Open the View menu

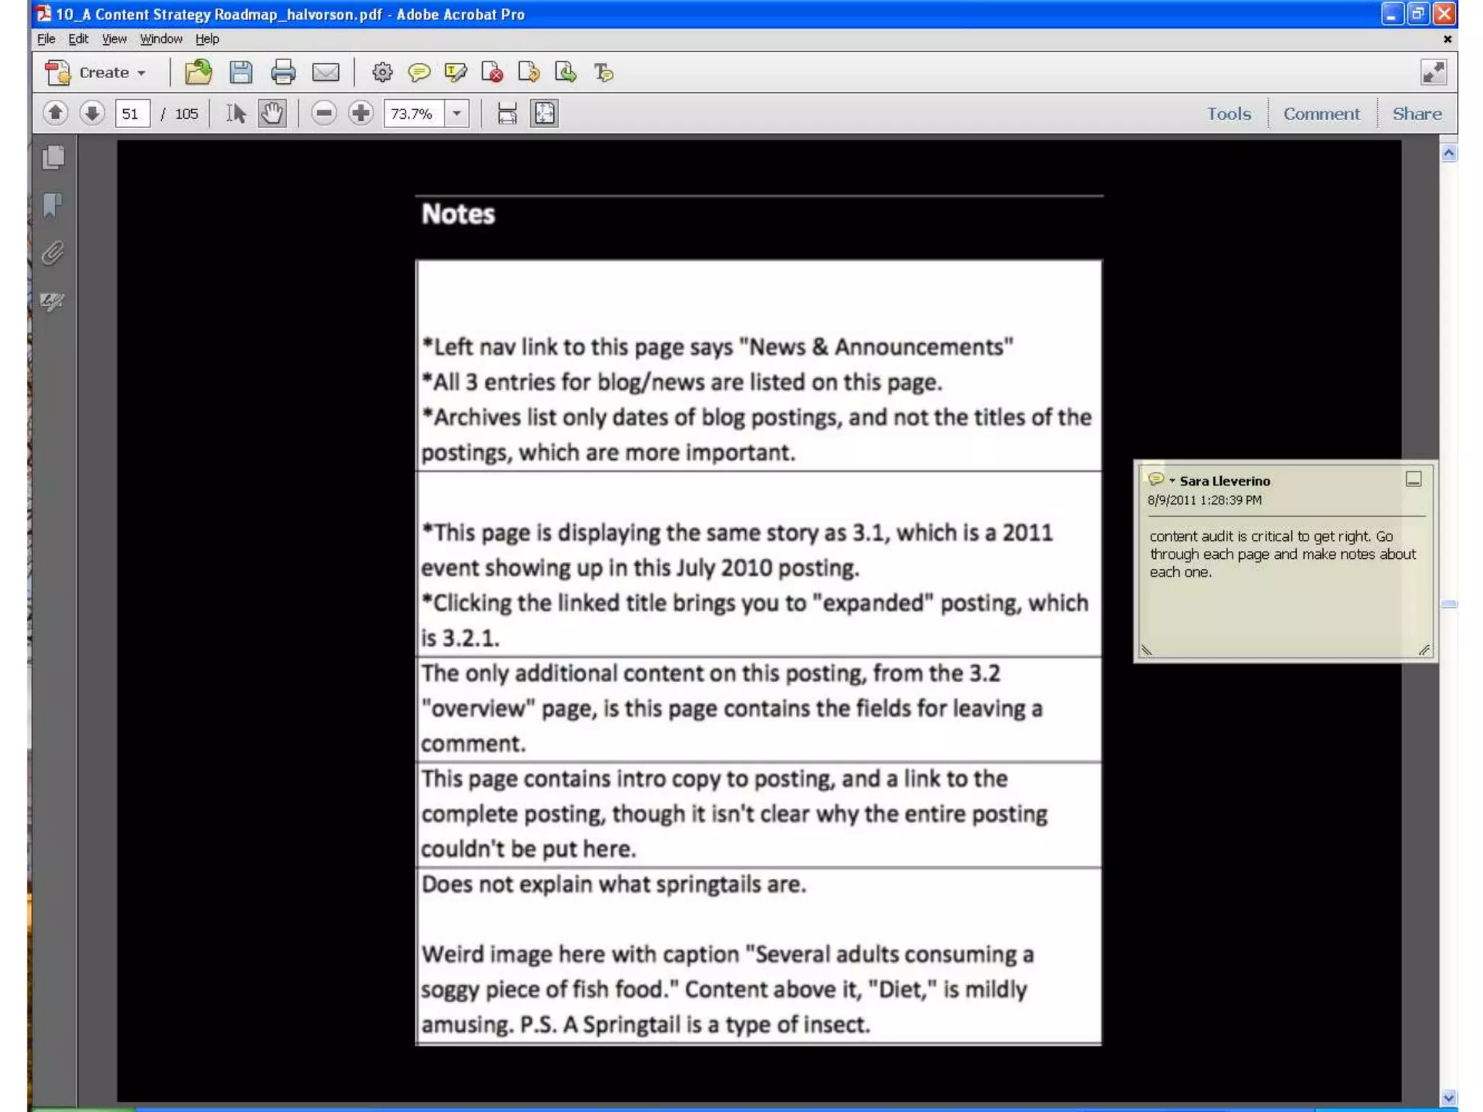(114, 39)
